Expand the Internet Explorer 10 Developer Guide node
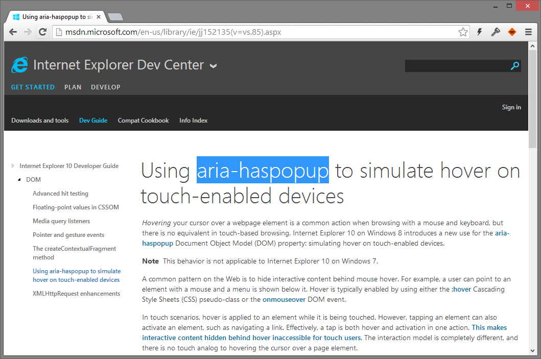Screen dimensions: 541x359 click(13, 166)
